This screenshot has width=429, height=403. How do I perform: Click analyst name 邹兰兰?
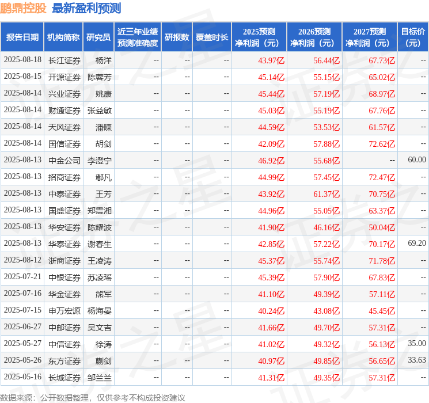pos(100,378)
